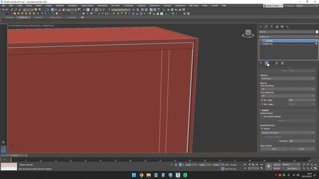Click Isolate Selection toggle icon
319x179 pixels.
point(171,165)
